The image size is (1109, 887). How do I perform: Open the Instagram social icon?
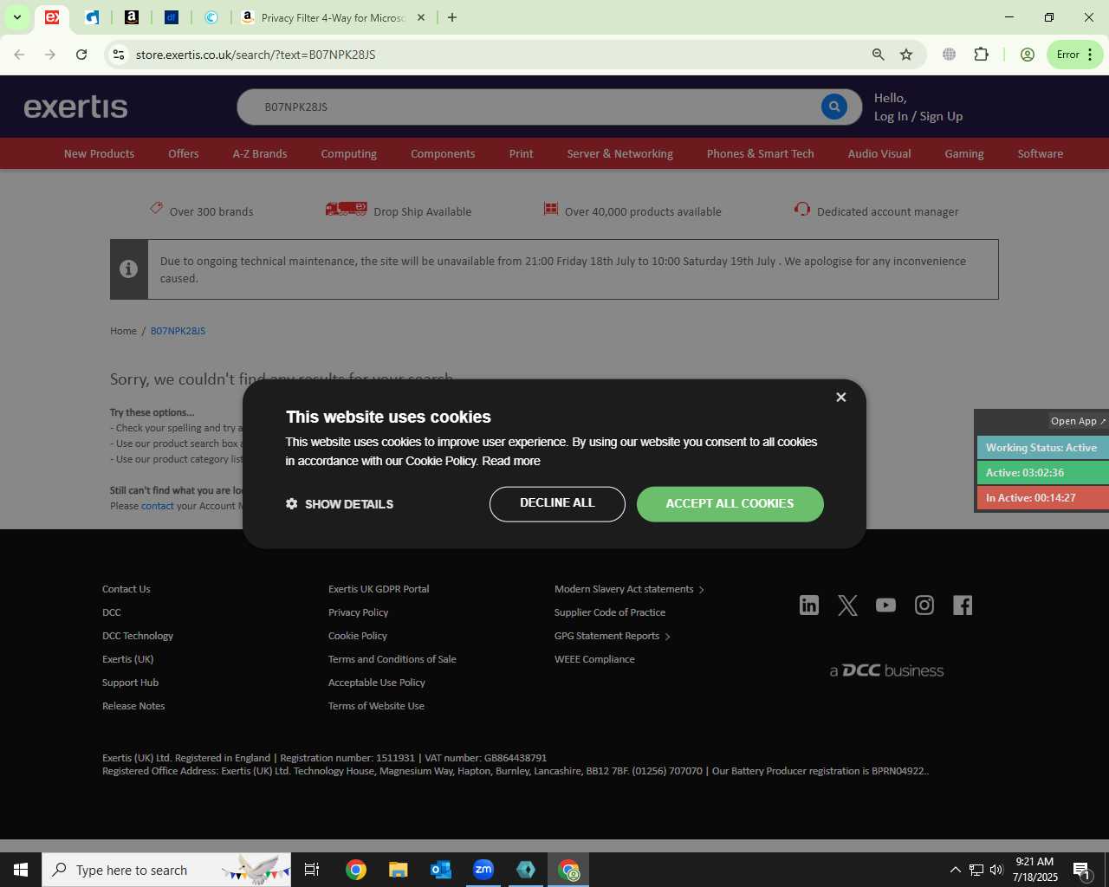(x=924, y=605)
